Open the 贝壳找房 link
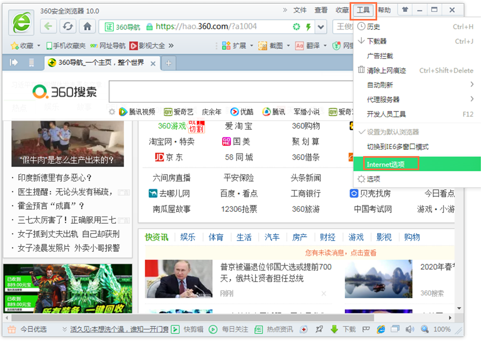Image resolution: width=489 pixels, height=343 pixels. [370, 193]
